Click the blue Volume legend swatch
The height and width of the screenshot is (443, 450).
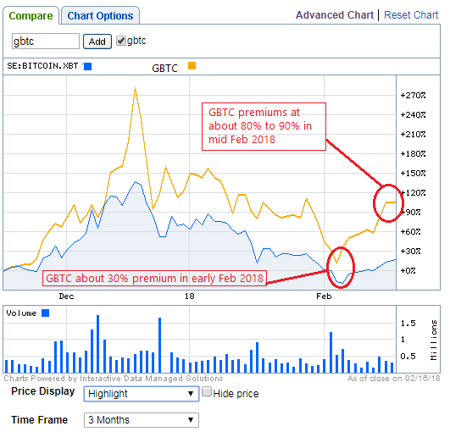(46, 313)
